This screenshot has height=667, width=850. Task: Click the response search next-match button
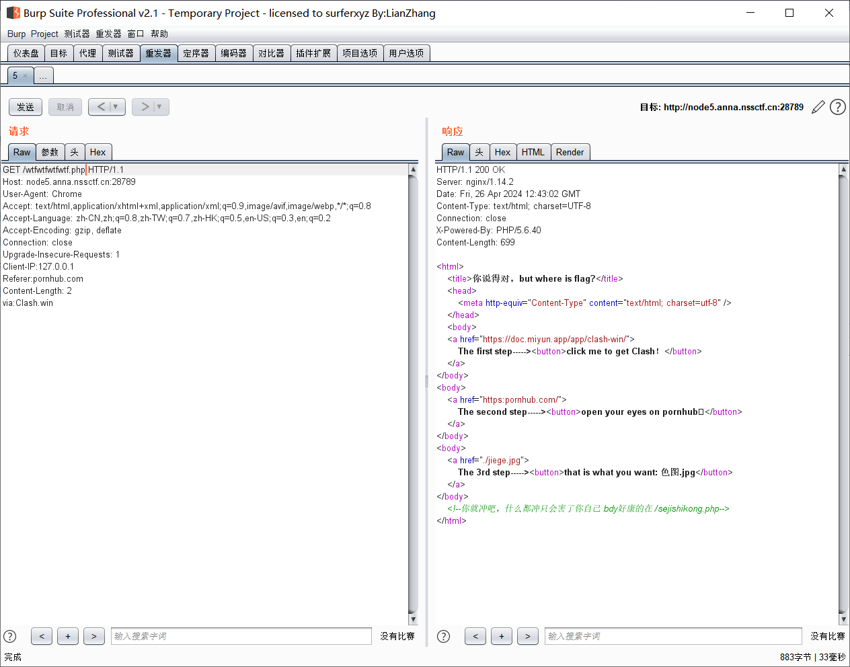[527, 636]
